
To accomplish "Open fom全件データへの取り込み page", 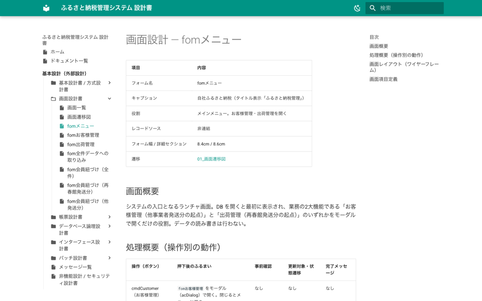I will point(87,157).
